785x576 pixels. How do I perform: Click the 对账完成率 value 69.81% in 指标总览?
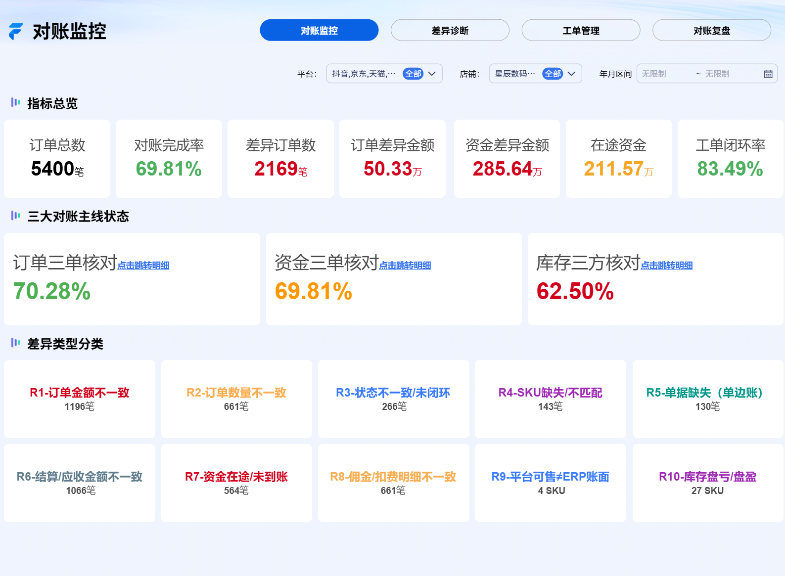tap(169, 169)
